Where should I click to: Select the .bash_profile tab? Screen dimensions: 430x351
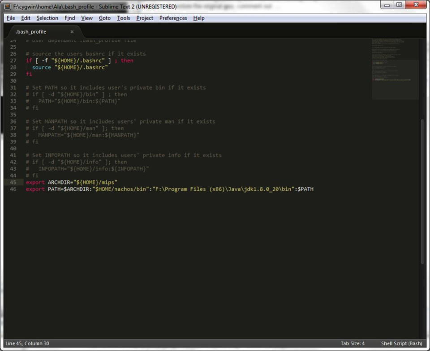[x=31, y=32]
